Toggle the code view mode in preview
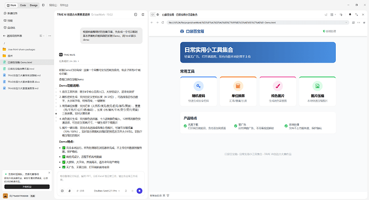 152,14
